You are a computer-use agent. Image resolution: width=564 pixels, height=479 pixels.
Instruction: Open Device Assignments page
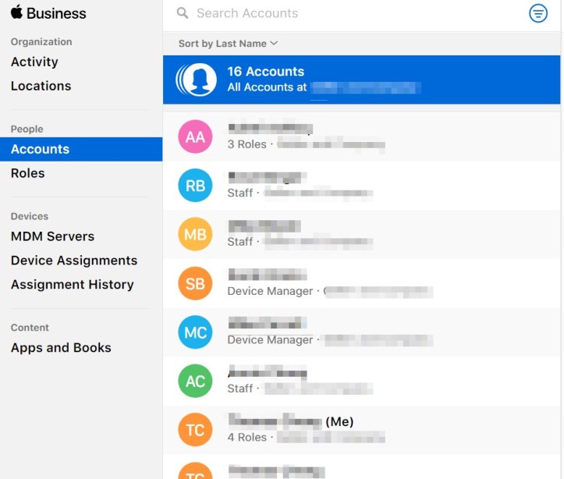tap(73, 261)
